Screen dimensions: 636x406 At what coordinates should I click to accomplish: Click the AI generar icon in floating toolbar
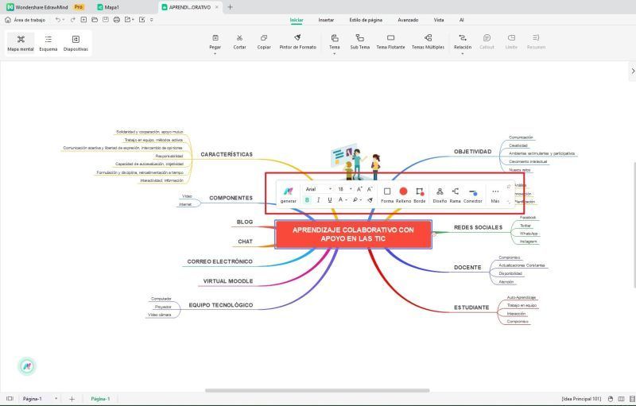click(288, 194)
